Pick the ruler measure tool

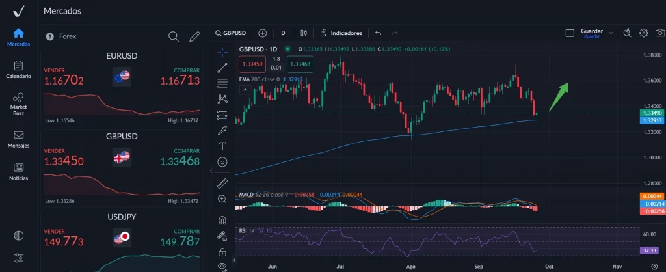pos(222,183)
